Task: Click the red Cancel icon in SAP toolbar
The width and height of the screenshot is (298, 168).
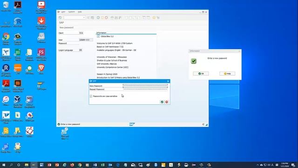Action: coord(107,18)
